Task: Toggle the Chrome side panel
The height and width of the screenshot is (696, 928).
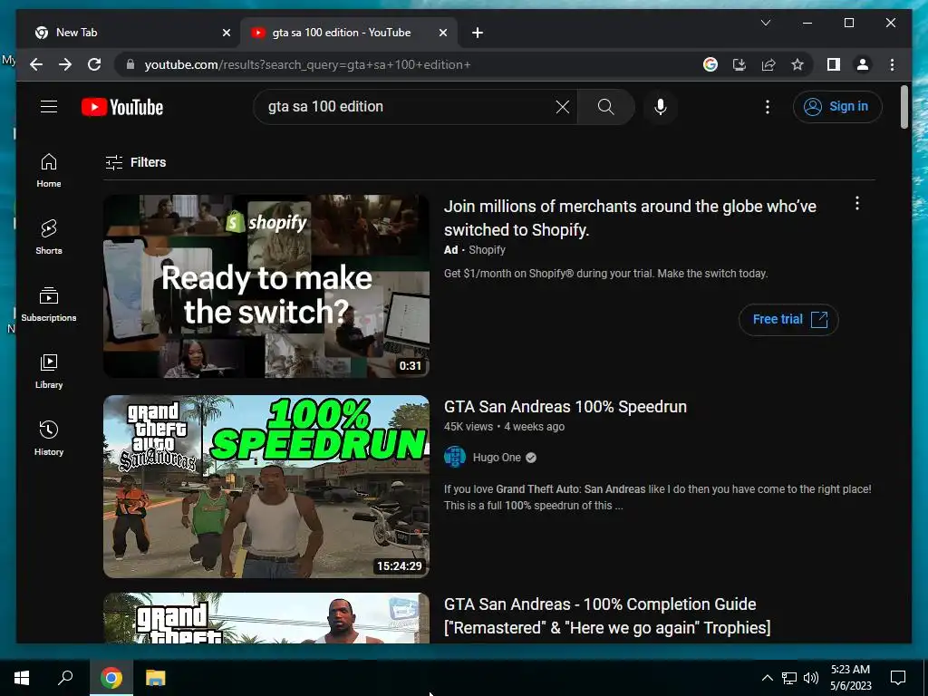Action: 834,64
